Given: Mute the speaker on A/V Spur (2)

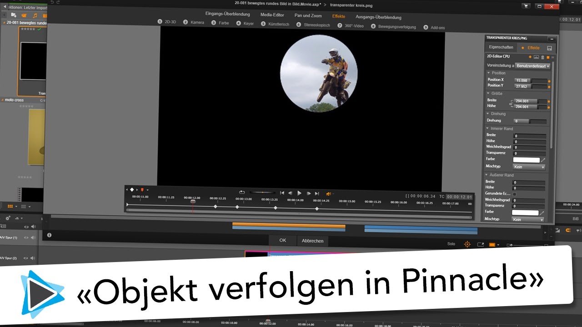Looking at the screenshot, I should [33, 258].
